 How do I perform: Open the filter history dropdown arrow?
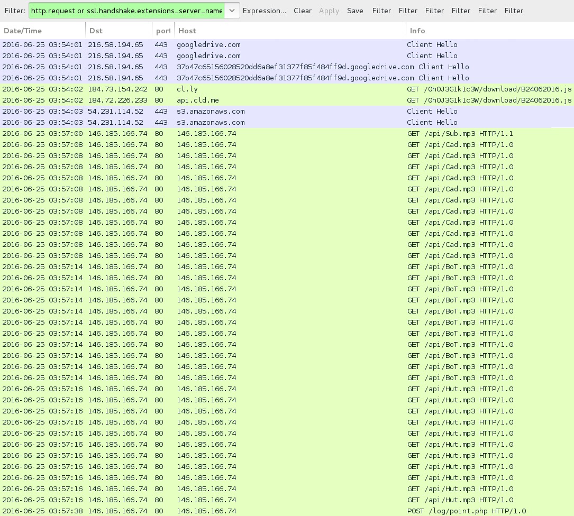[232, 11]
